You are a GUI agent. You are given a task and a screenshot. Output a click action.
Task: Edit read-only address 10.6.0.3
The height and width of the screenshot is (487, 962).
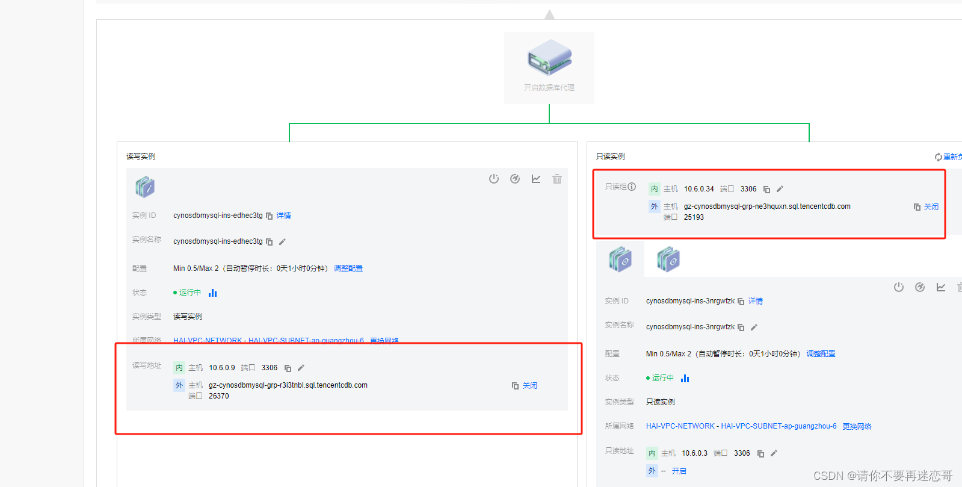tap(774, 453)
